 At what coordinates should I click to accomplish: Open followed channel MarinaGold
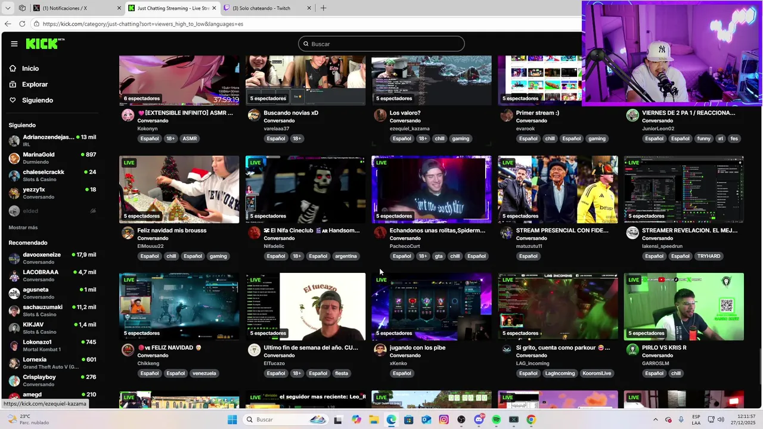coord(52,157)
